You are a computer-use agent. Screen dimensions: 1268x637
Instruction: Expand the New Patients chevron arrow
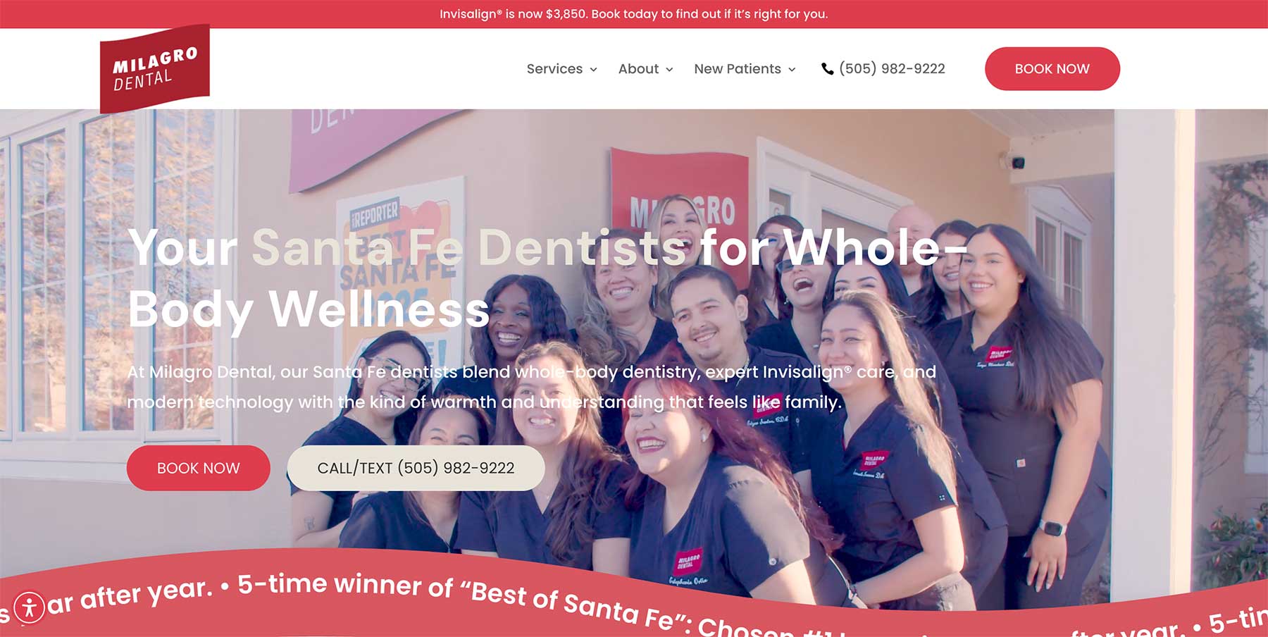click(x=792, y=69)
